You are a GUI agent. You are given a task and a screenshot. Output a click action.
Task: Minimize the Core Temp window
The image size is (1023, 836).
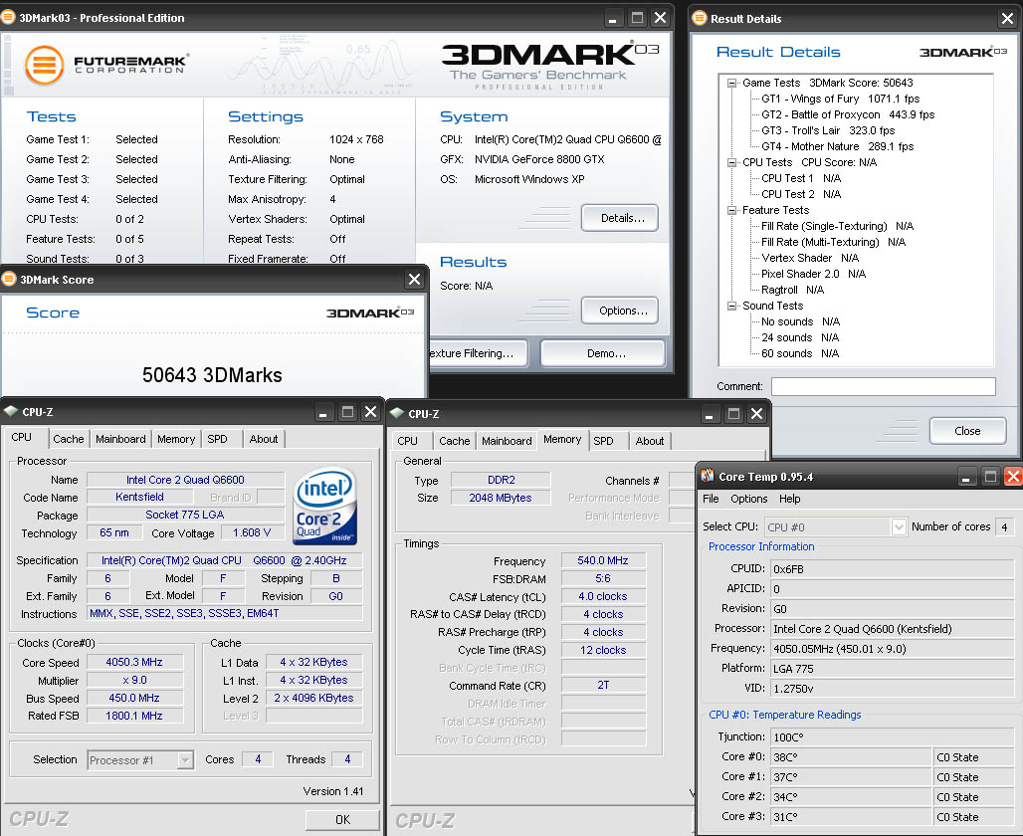pyautogui.click(x=965, y=477)
